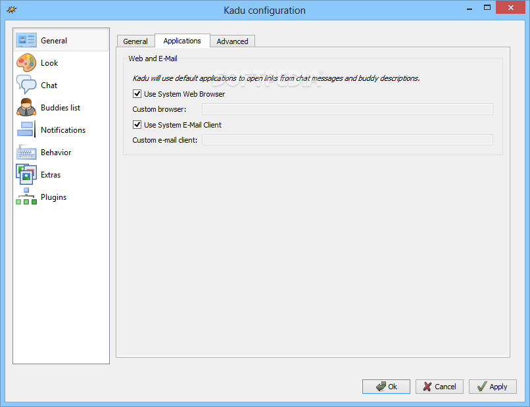Close the Kadu configuration window
Screen dimensions: 530x407
pos(511,7)
